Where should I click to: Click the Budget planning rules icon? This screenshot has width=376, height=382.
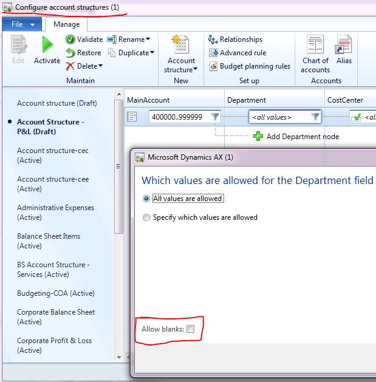(213, 66)
